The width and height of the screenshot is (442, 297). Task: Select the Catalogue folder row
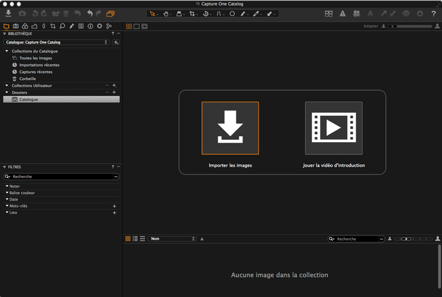click(61, 99)
